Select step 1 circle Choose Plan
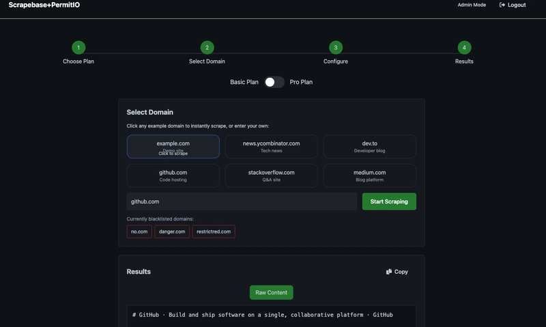 [78, 48]
